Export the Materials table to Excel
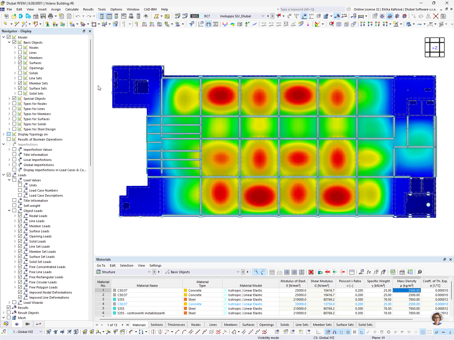 pyautogui.click(x=393, y=272)
